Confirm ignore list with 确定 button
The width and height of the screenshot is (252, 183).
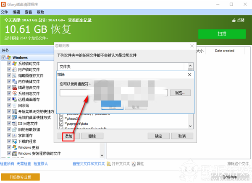(159, 136)
